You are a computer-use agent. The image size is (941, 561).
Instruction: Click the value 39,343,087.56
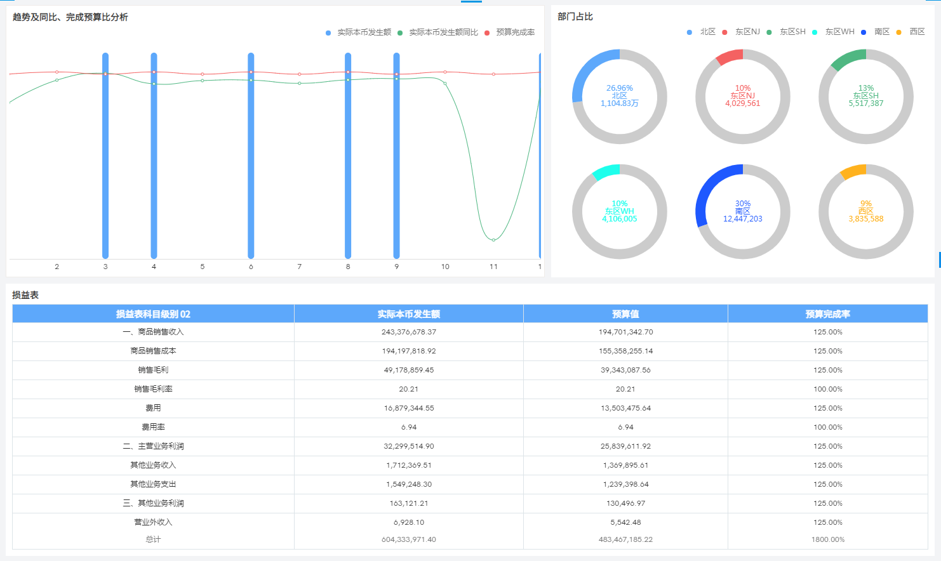coord(625,370)
